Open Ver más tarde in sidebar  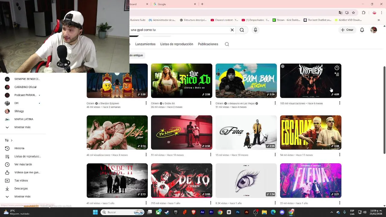click(23, 164)
